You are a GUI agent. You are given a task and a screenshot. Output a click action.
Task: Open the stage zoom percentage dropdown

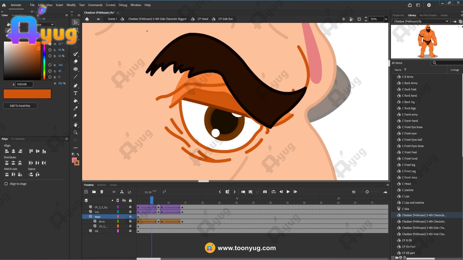click(386, 19)
